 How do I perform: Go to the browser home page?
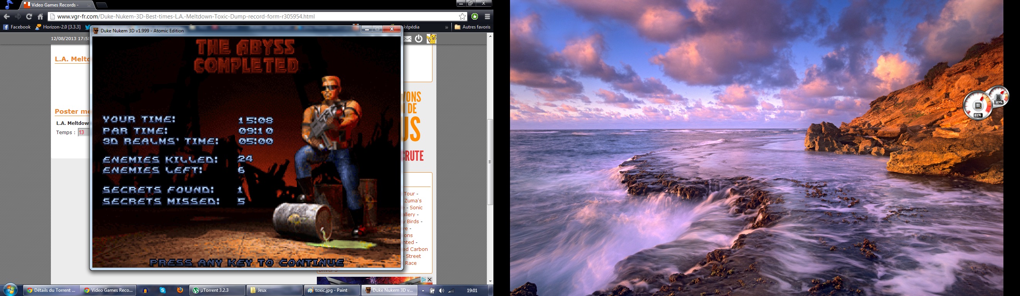tap(40, 17)
